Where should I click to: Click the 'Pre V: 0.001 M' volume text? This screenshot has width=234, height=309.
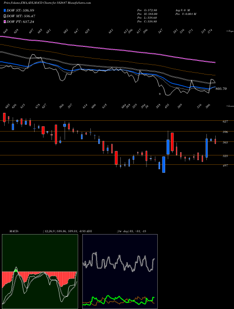point(186,14)
